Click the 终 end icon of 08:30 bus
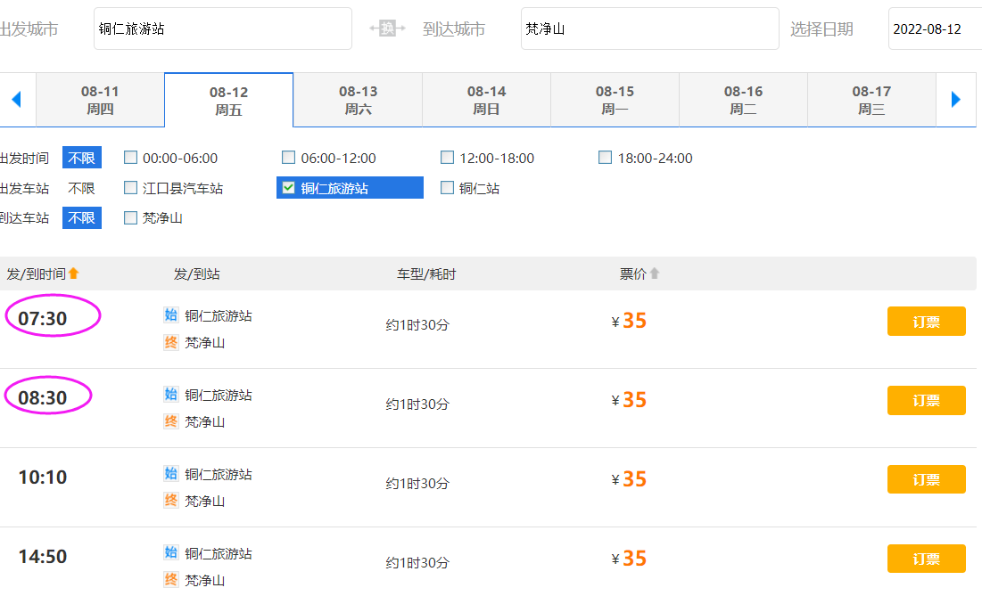982x596 pixels. coord(171,421)
